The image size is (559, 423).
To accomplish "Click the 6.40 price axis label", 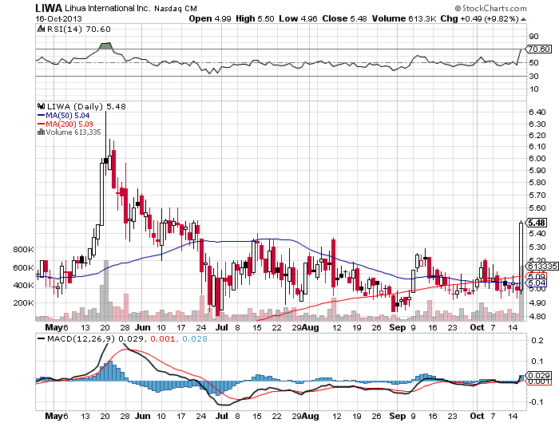I will [537, 112].
